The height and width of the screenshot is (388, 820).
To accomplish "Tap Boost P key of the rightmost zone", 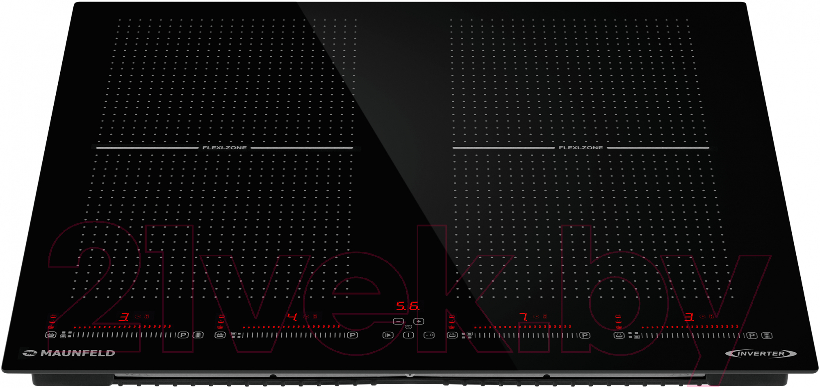I will click(x=752, y=336).
